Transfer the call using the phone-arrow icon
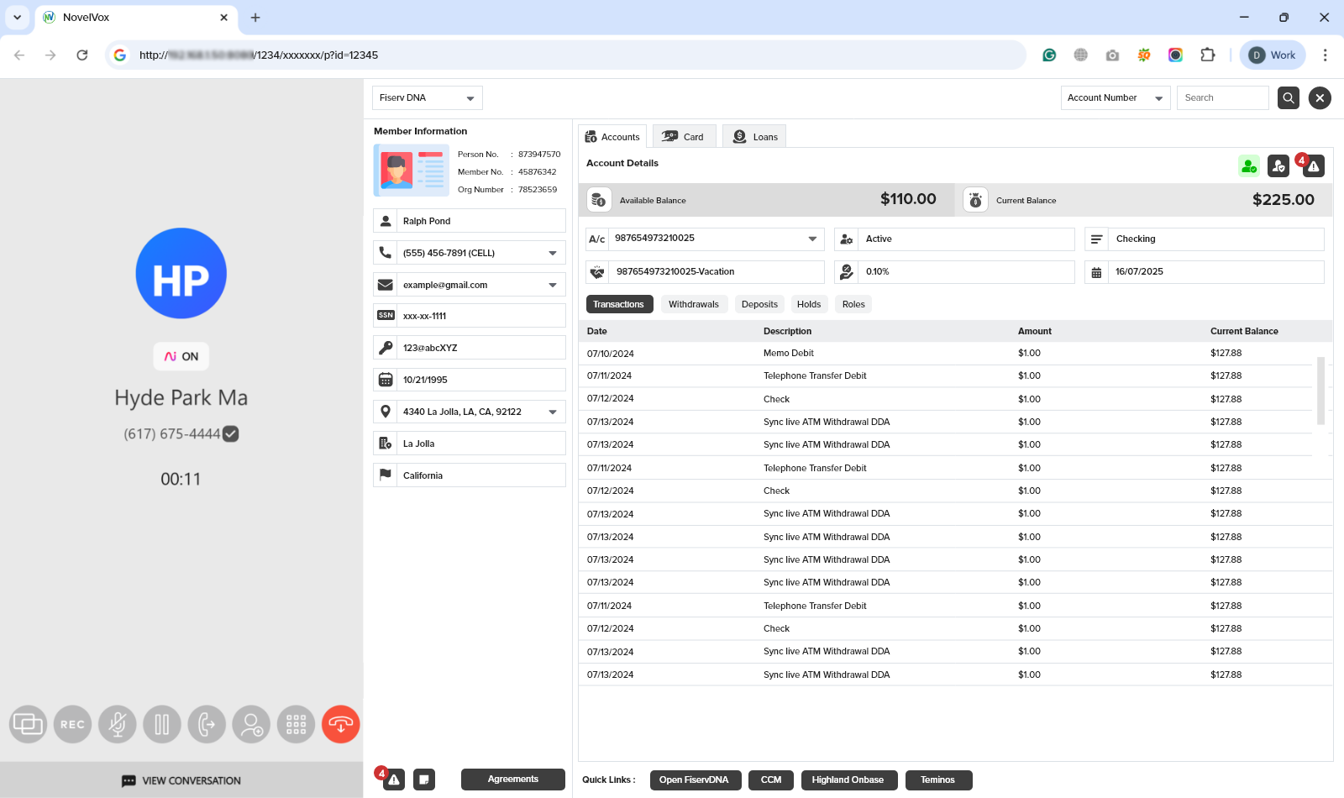Viewport: 1344px width, 798px height. point(206,723)
